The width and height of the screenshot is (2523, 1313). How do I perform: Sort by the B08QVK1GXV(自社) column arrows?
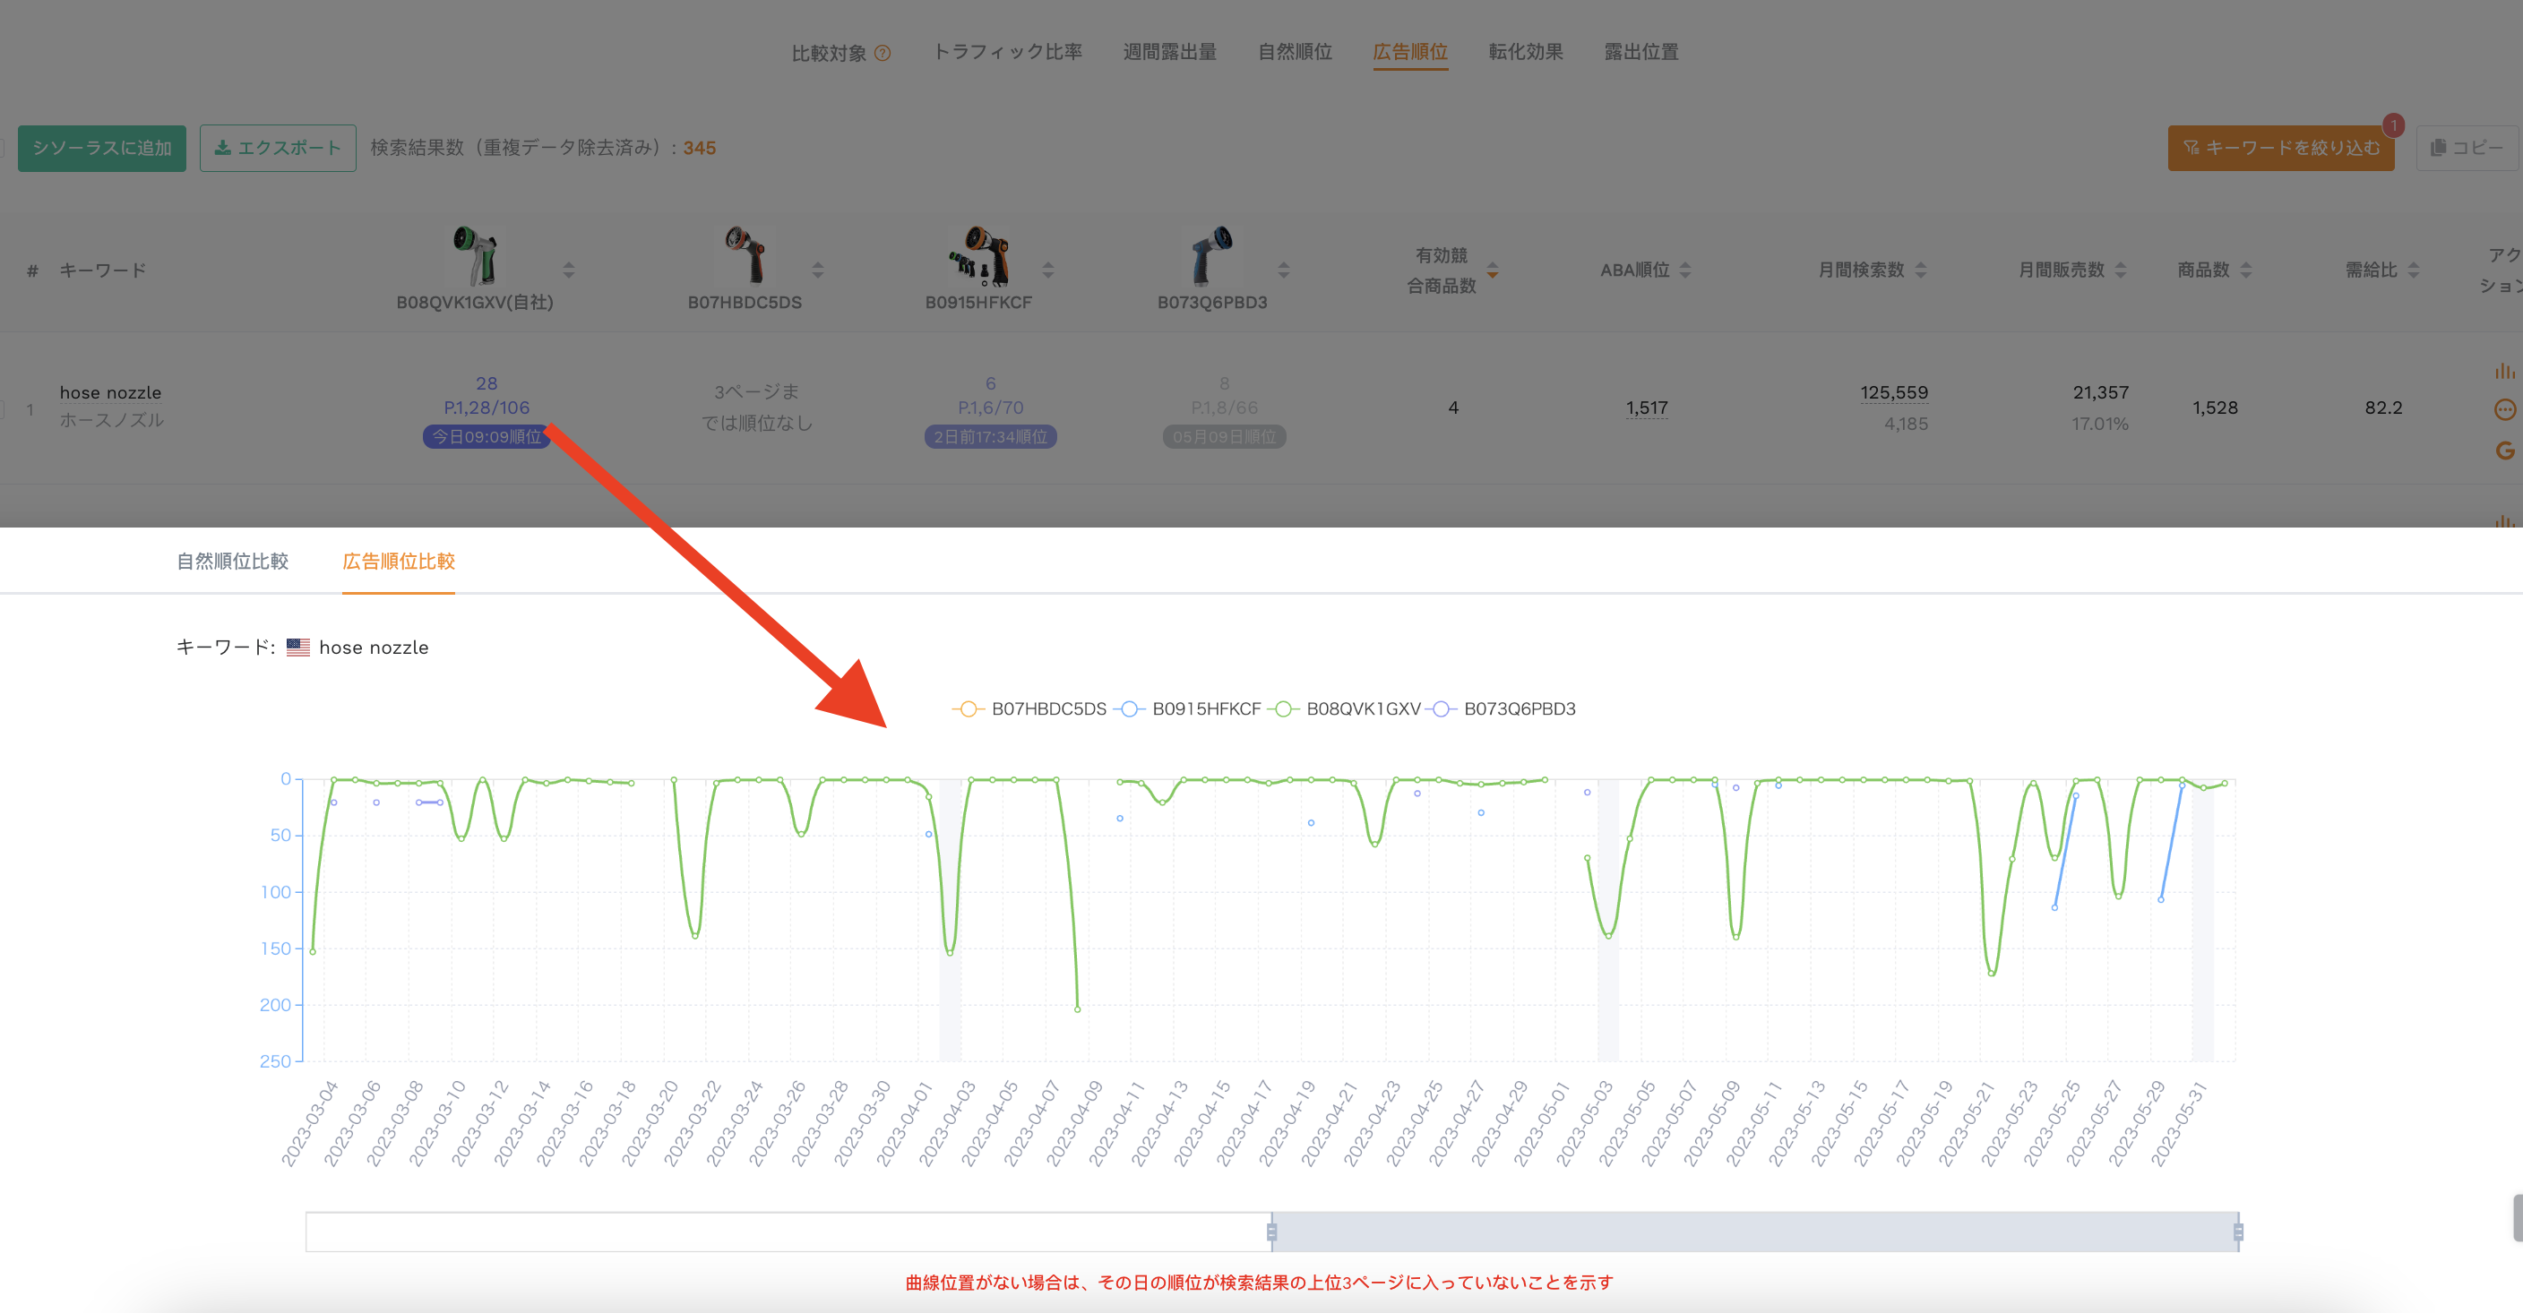pos(569,270)
